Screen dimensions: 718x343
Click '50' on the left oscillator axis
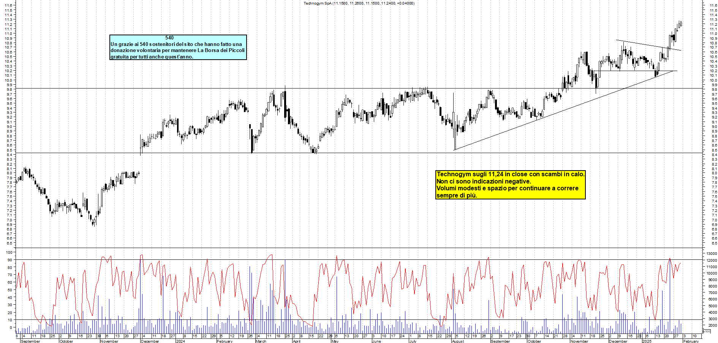tap(9, 290)
